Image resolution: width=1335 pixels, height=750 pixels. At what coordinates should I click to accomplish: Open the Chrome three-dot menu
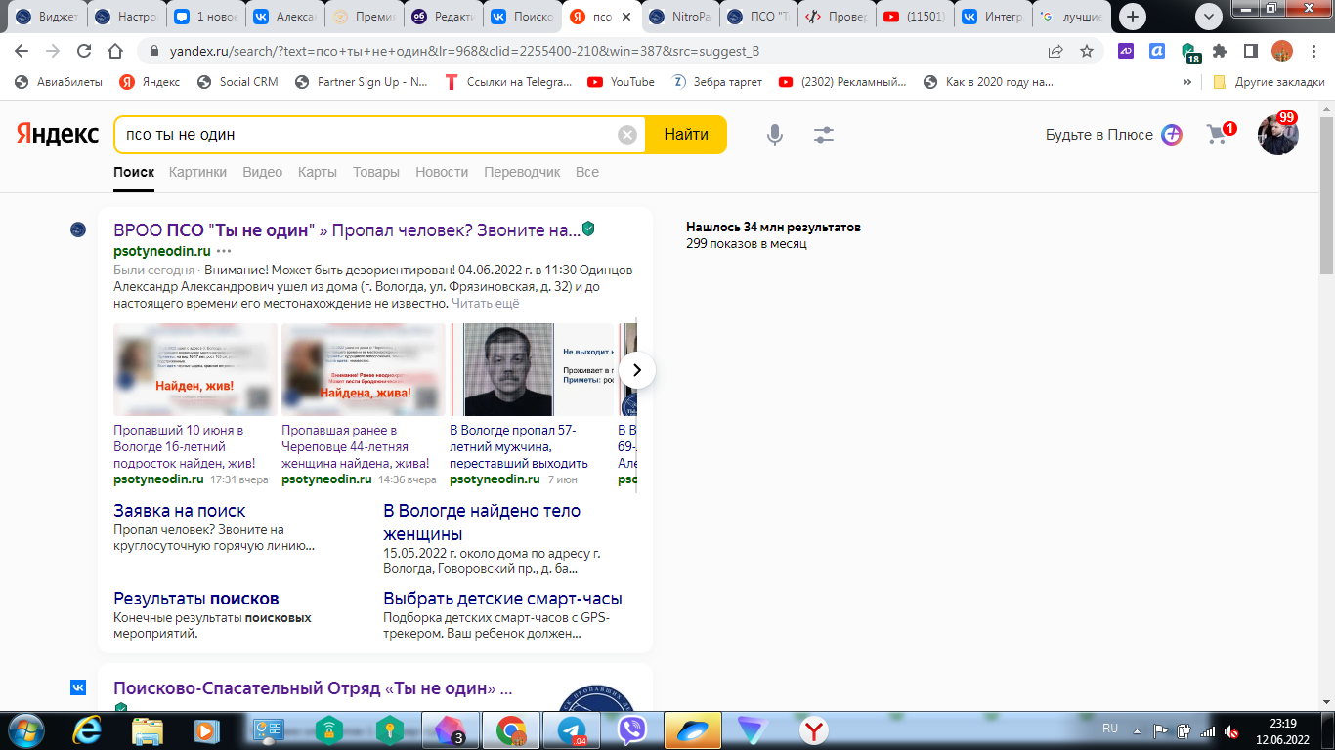(1313, 51)
